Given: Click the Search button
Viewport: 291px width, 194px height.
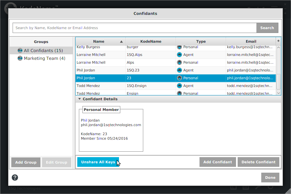Looking at the screenshot, I should tap(267, 28).
